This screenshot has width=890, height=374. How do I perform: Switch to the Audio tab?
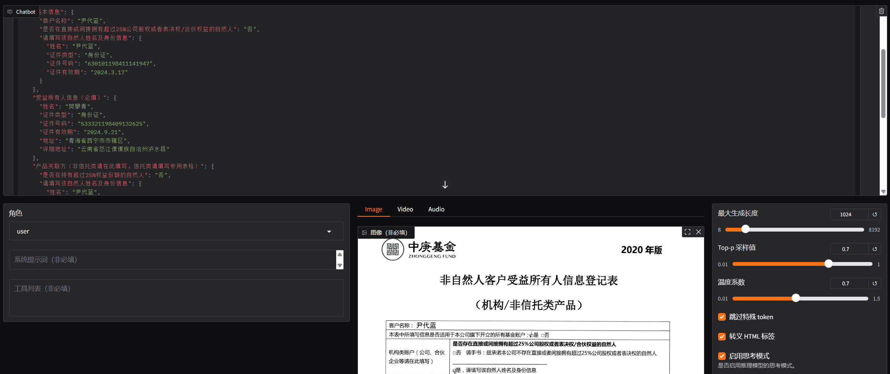pos(436,209)
